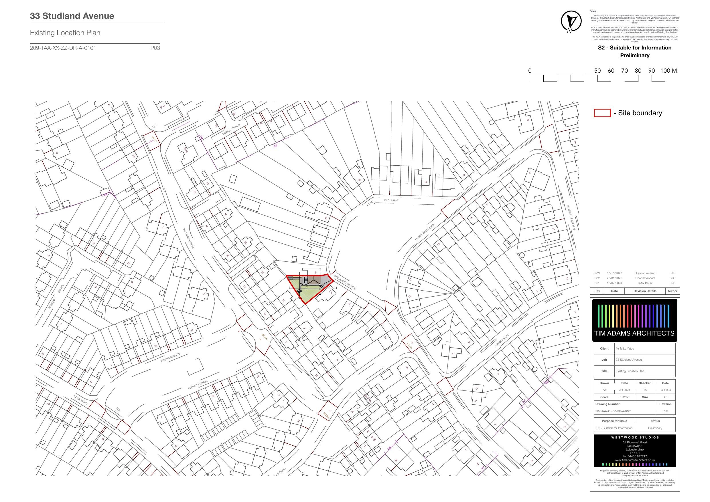
Task: Click the Existing Location Plan subtitle
Action: coord(65,33)
